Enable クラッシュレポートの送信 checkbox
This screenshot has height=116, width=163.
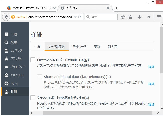(33, 98)
